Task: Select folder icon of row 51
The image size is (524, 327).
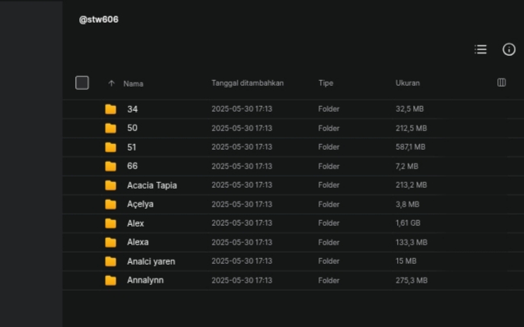Action: (111, 147)
